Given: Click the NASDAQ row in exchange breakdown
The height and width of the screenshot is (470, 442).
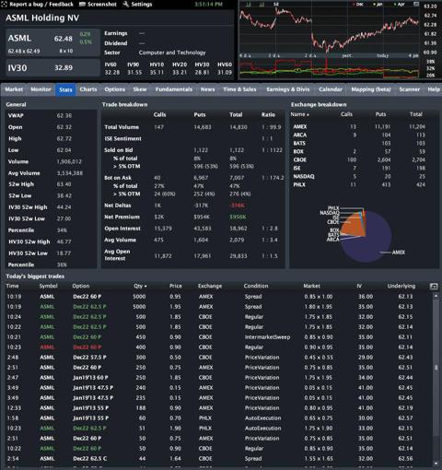Looking at the screenshot, I should tap(364, 176).
